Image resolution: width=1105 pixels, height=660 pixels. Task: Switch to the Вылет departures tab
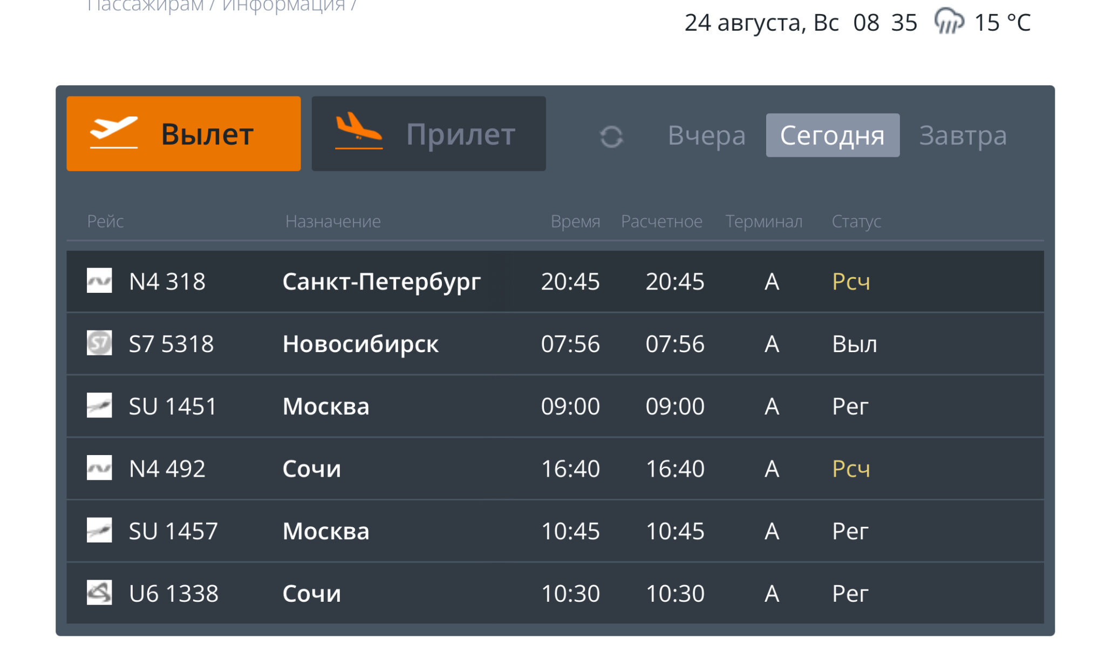click(183, 134)
